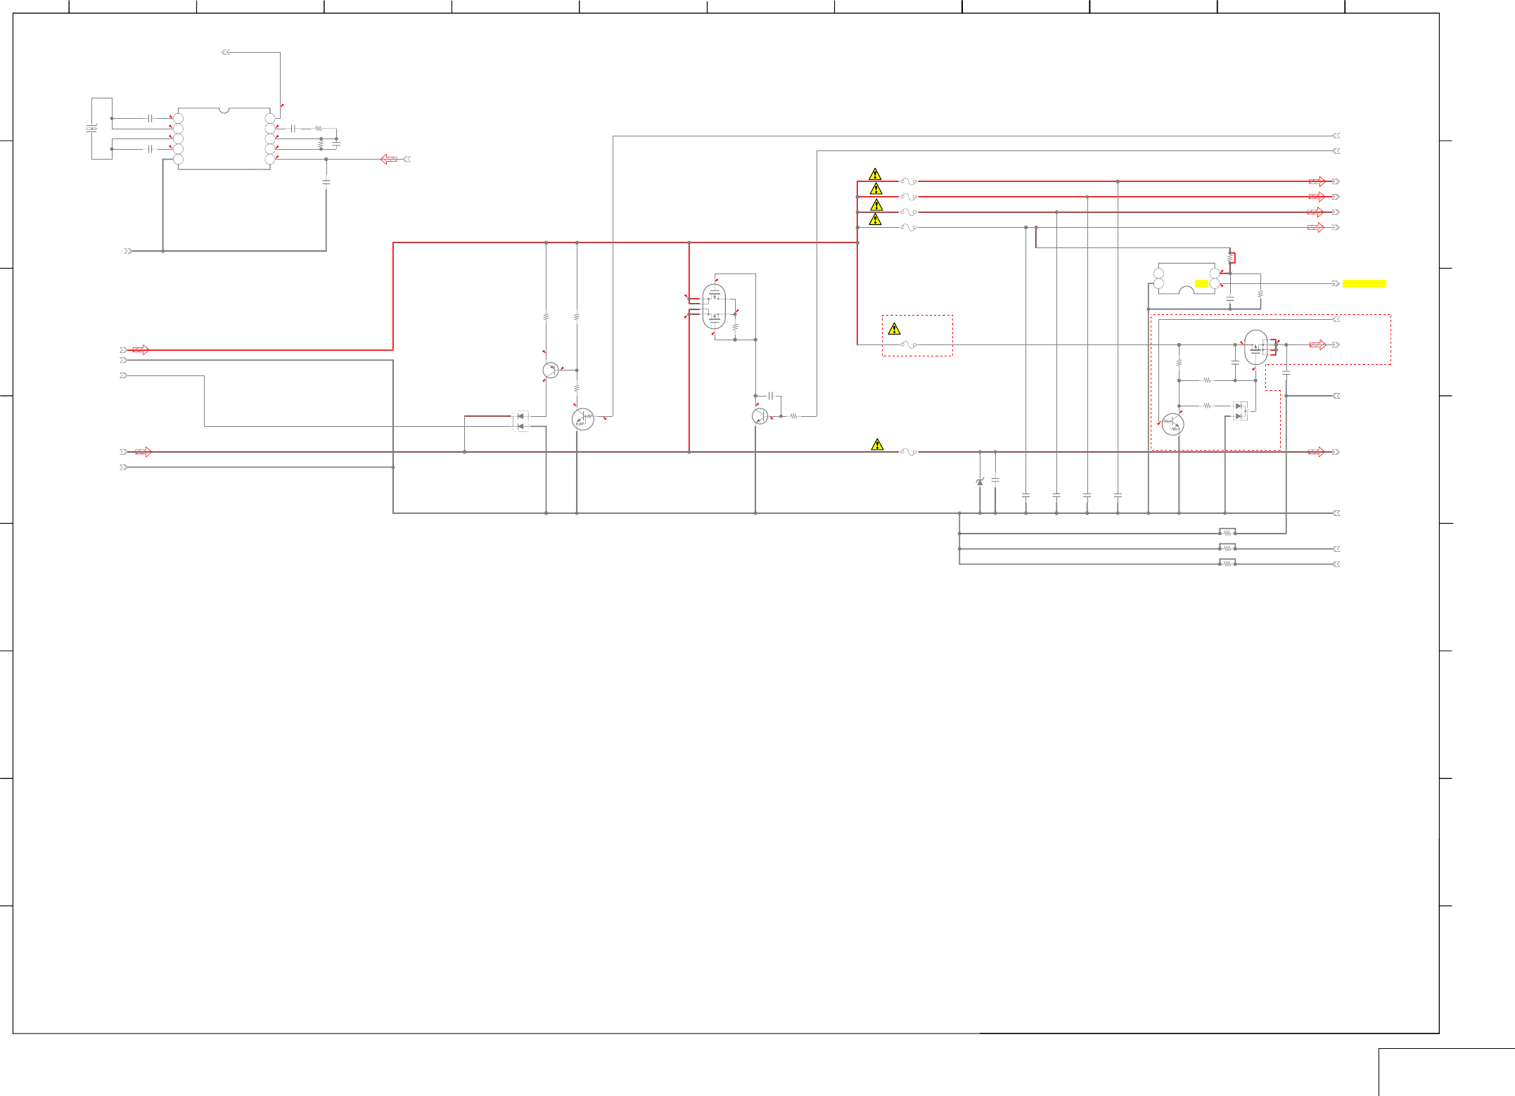This screenshot has width=1515, height=1096.
Task: Click the topmost of the four stacked warning triangles
Action: 875,174
